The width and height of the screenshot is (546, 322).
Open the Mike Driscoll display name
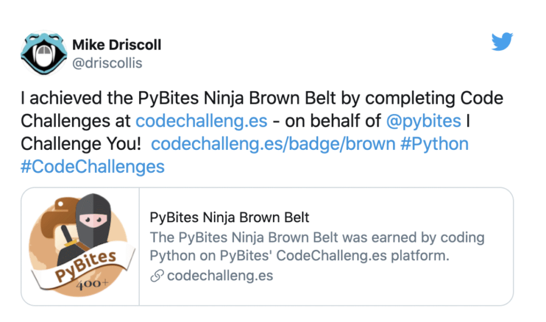point(116,44)
